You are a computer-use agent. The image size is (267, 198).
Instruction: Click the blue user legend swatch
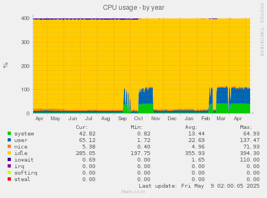[9, 140]
